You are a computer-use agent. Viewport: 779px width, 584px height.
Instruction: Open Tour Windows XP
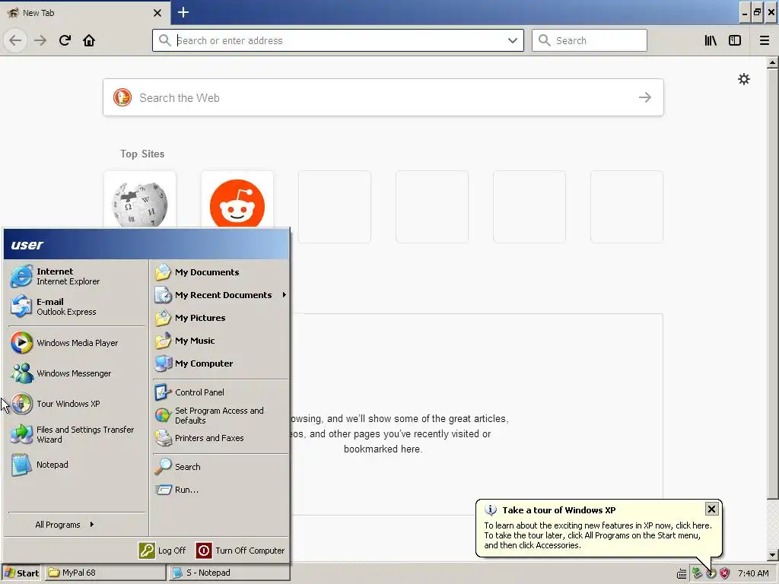tap(77, 403)
